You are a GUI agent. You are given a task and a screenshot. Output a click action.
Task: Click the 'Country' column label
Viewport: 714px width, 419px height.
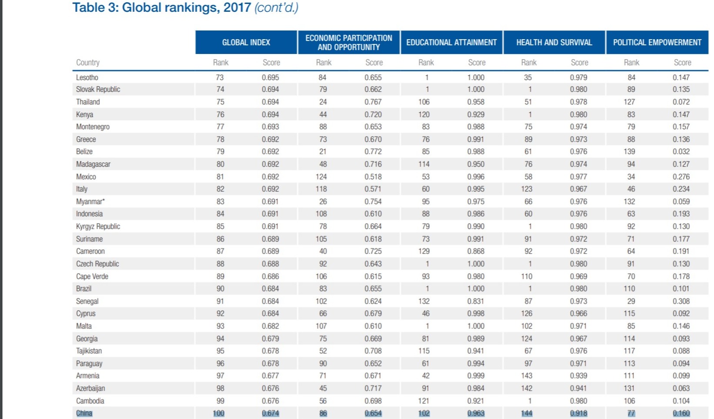click(x=88, y=63)
